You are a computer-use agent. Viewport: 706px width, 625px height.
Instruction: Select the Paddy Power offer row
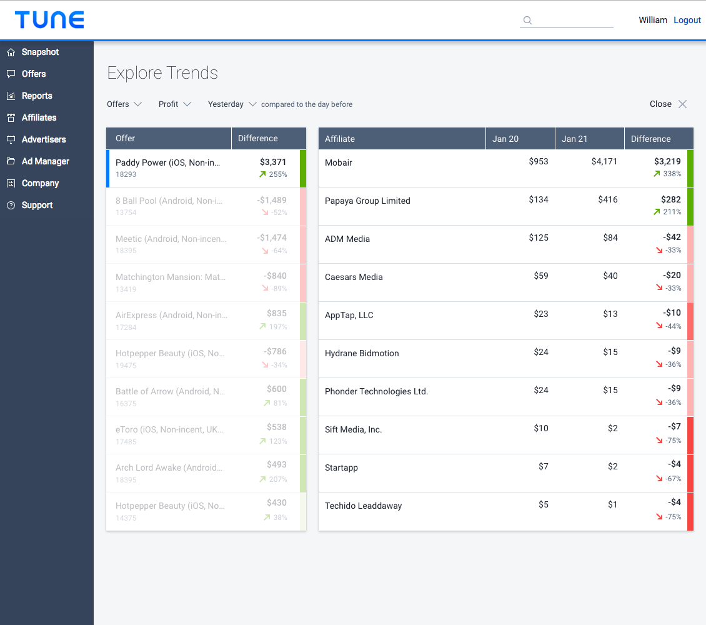coord(206,168)
